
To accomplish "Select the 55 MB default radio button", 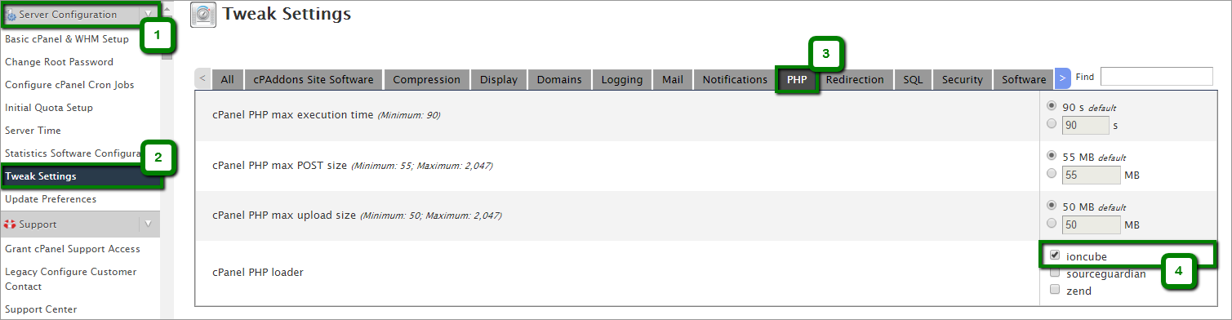I will 1052,155.
